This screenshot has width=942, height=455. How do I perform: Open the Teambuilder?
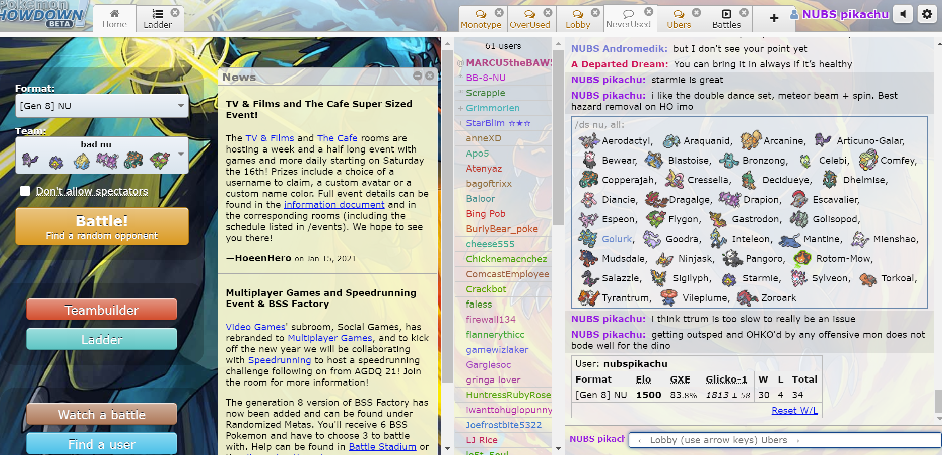tap(102, 310)
